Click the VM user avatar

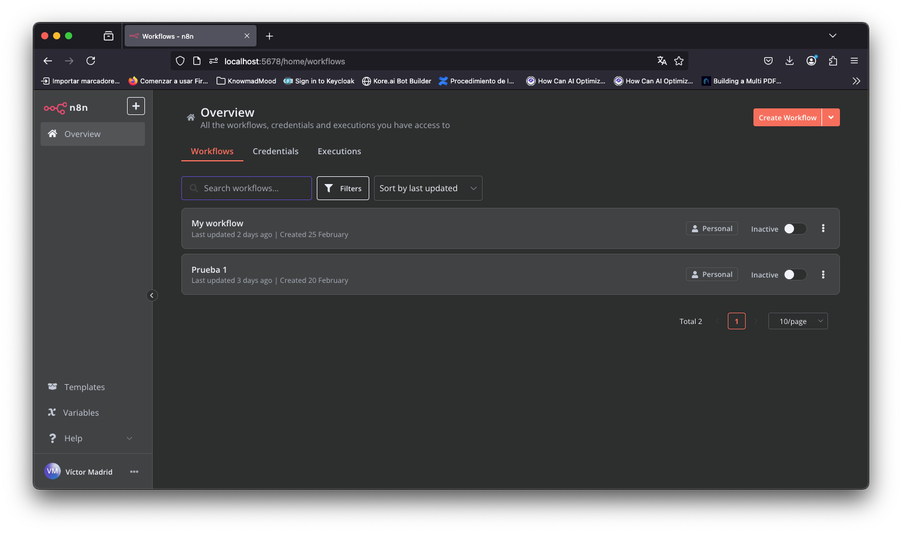[x=52, y=471]
